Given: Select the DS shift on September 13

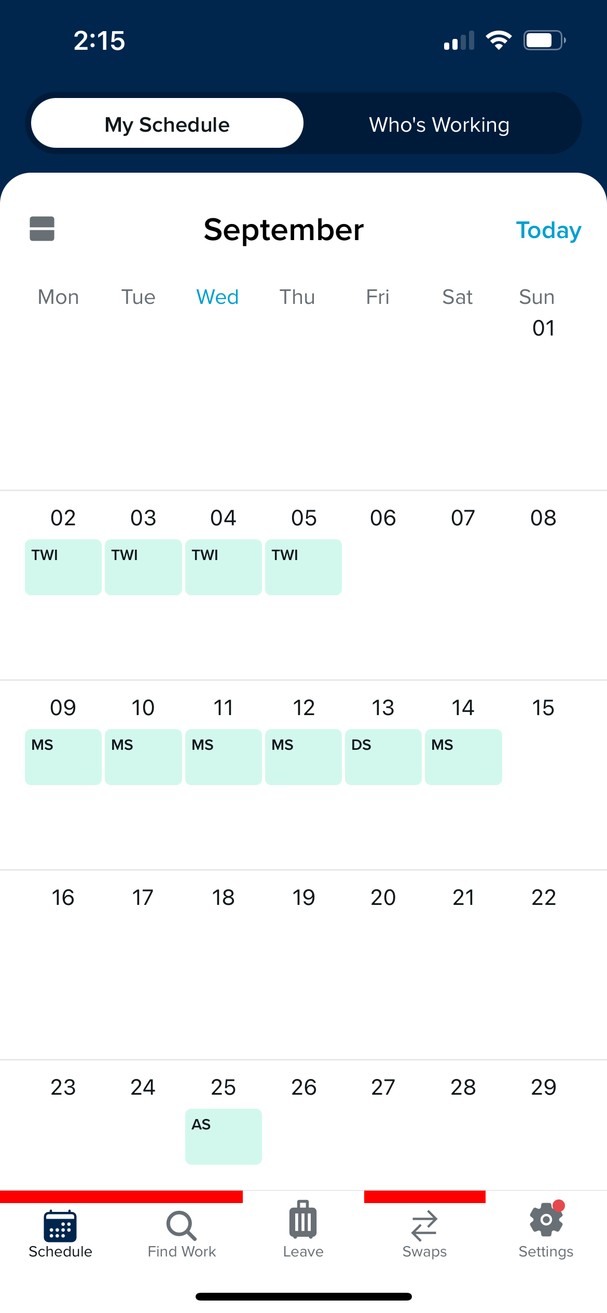Looking at the screenshot, I should click(x=383, y=757).
